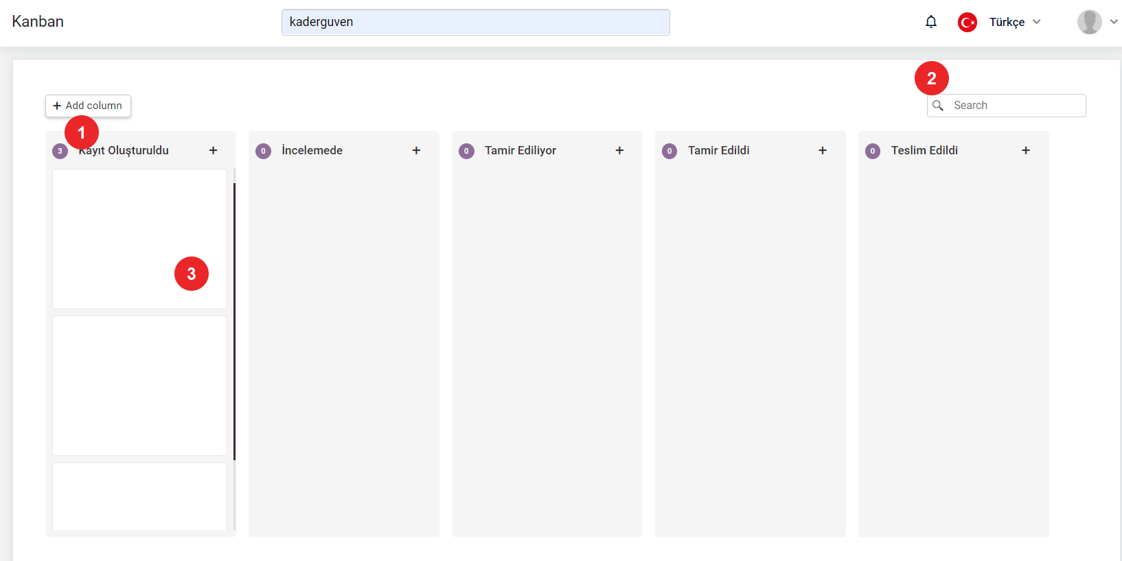
Task: Click the Tamir Ediliyor count badge
Action: (x=466, y=151)
